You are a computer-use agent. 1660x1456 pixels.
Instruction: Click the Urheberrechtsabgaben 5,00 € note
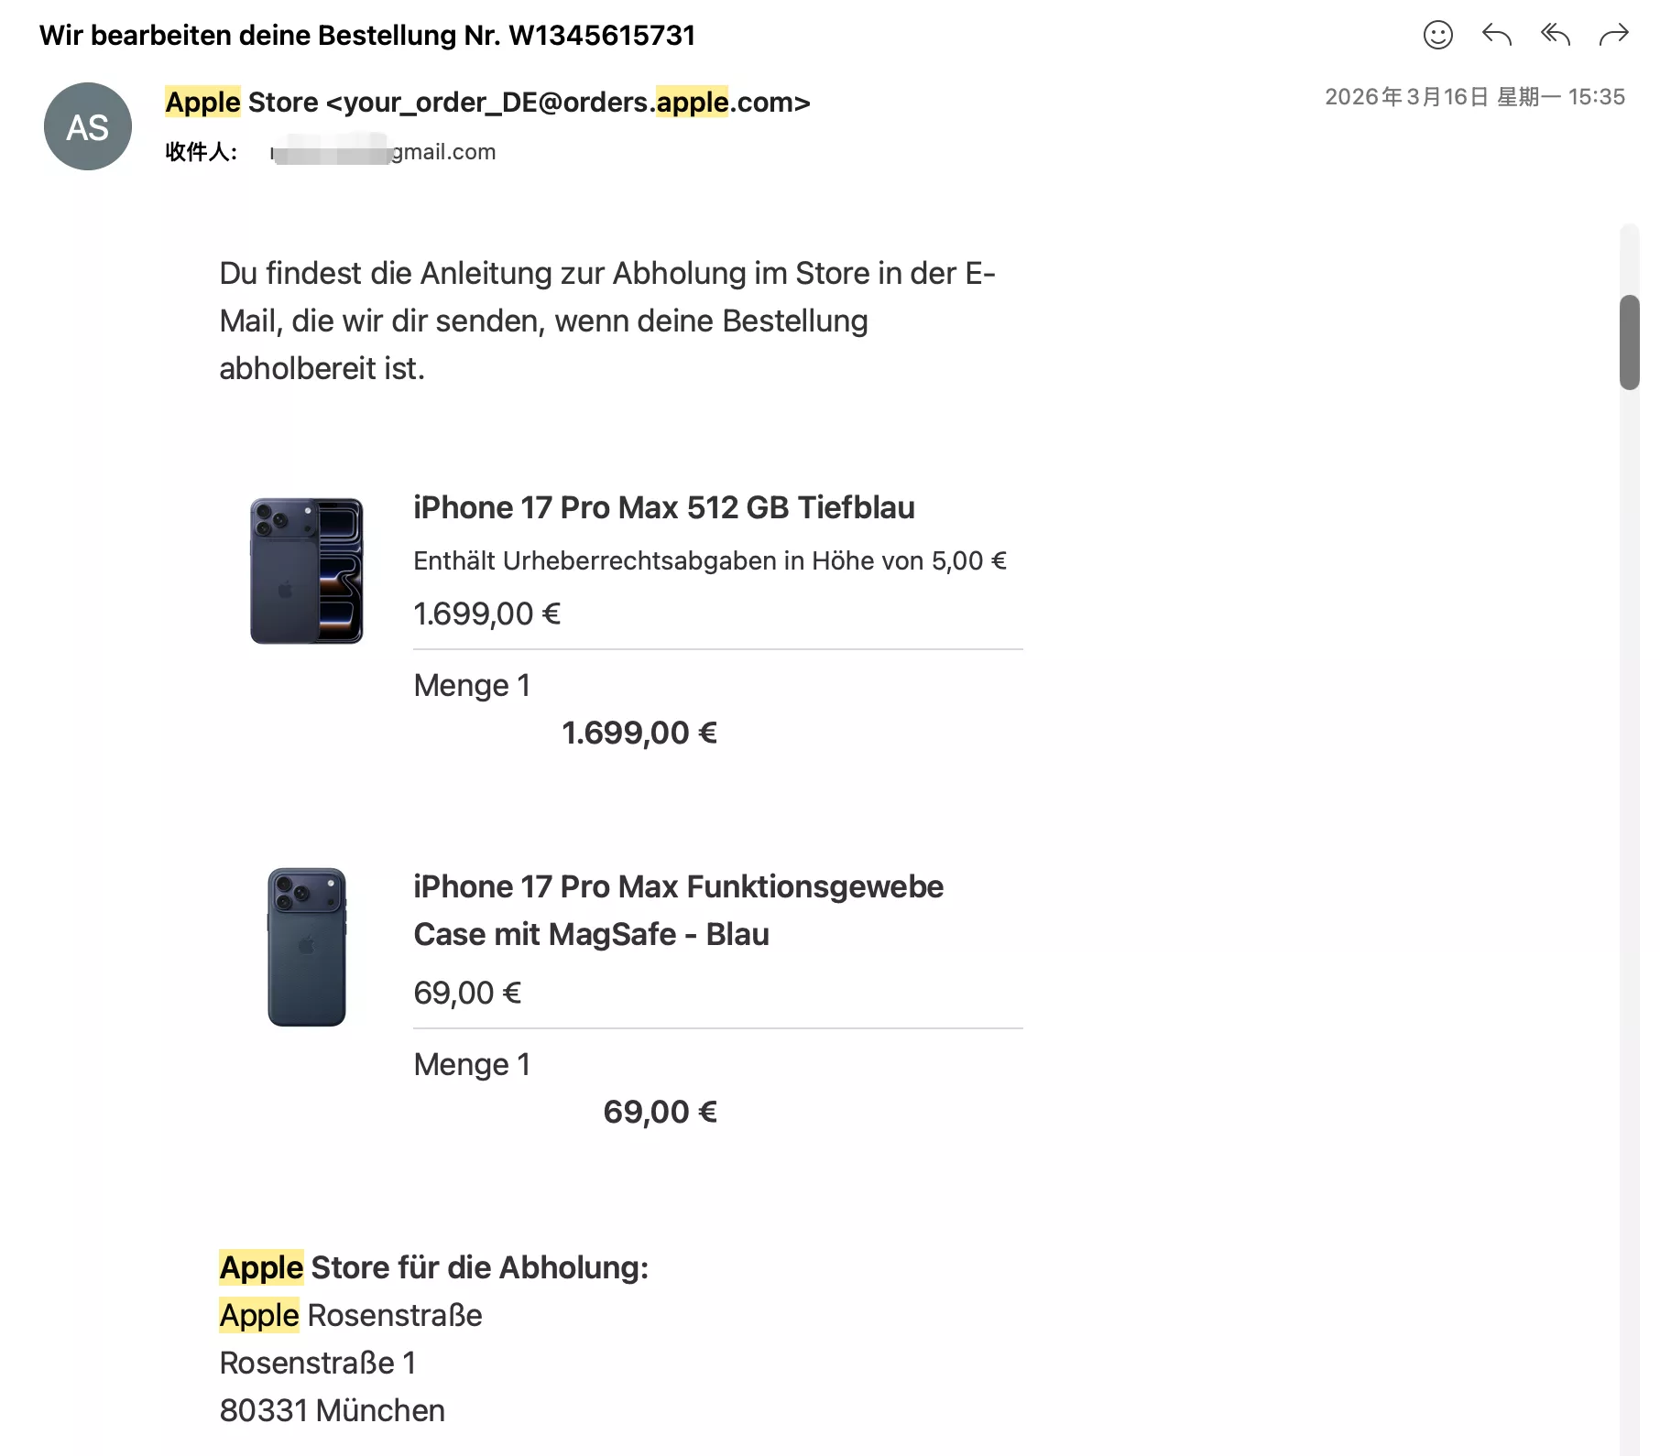pyautogui.click(x=709, y=560)
